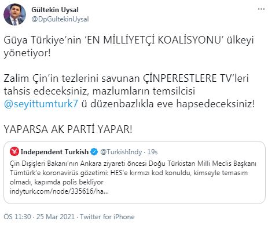Open the quoted tweet about Çin Dışişleri Bakanı
This screenshot has height=225, width=268.
tap(134, 172)
